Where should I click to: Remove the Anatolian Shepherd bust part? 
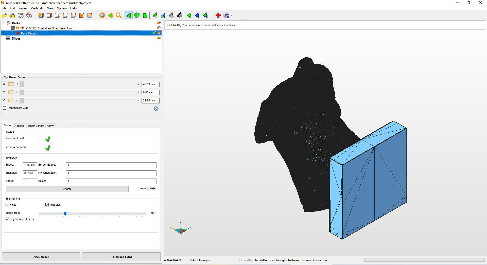(x=159, y=28)
